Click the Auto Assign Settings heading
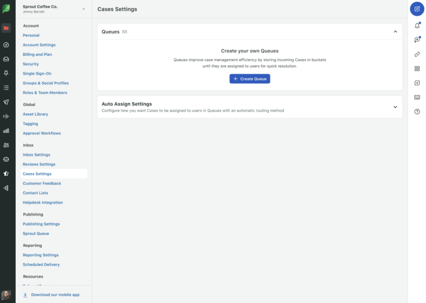The width and height of the screenshot is (426, 303). tap(127, 104)
